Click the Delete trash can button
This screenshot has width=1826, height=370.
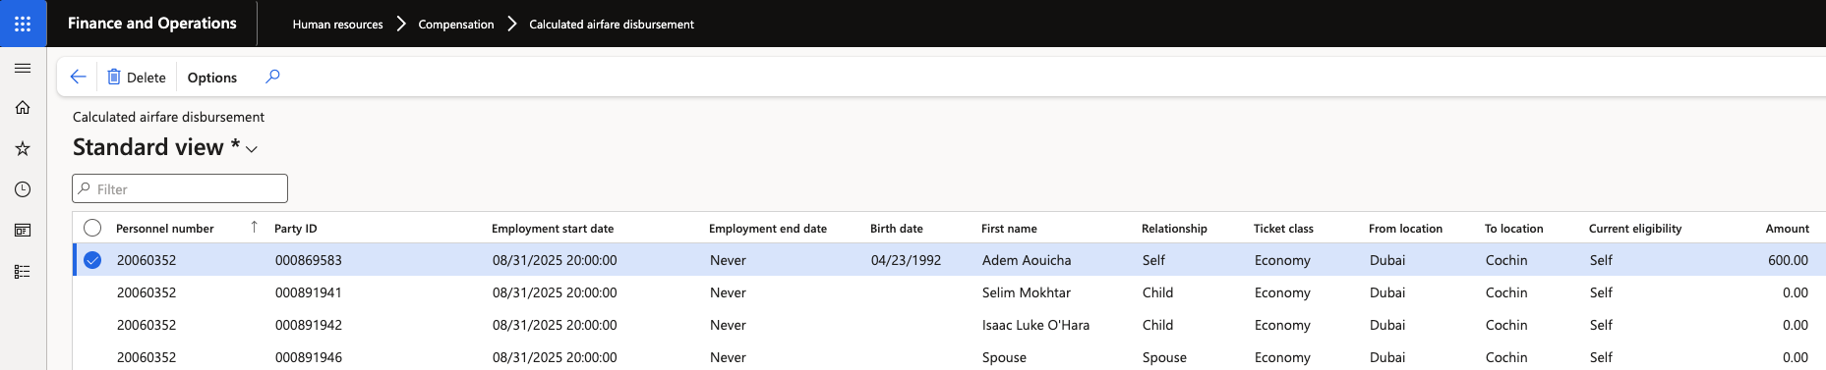coord(137,78)
